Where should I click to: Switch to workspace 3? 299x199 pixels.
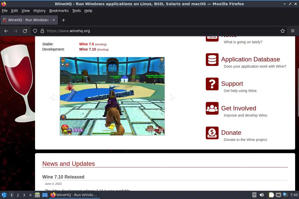tap(24, 195)
